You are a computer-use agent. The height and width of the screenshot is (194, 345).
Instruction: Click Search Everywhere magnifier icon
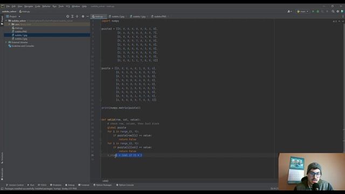333,11
